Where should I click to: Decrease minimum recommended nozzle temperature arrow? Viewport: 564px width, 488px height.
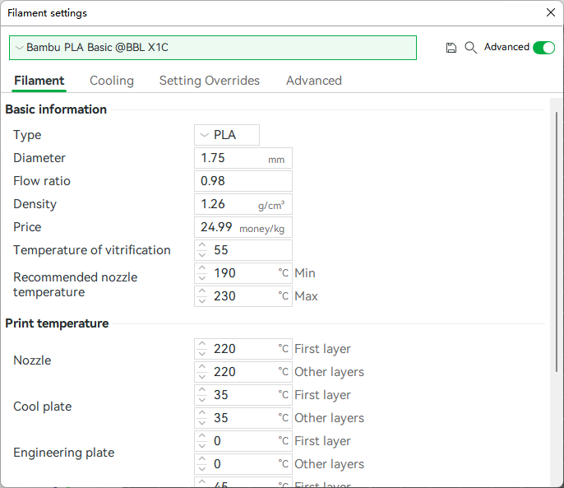(x=202, y=278)
